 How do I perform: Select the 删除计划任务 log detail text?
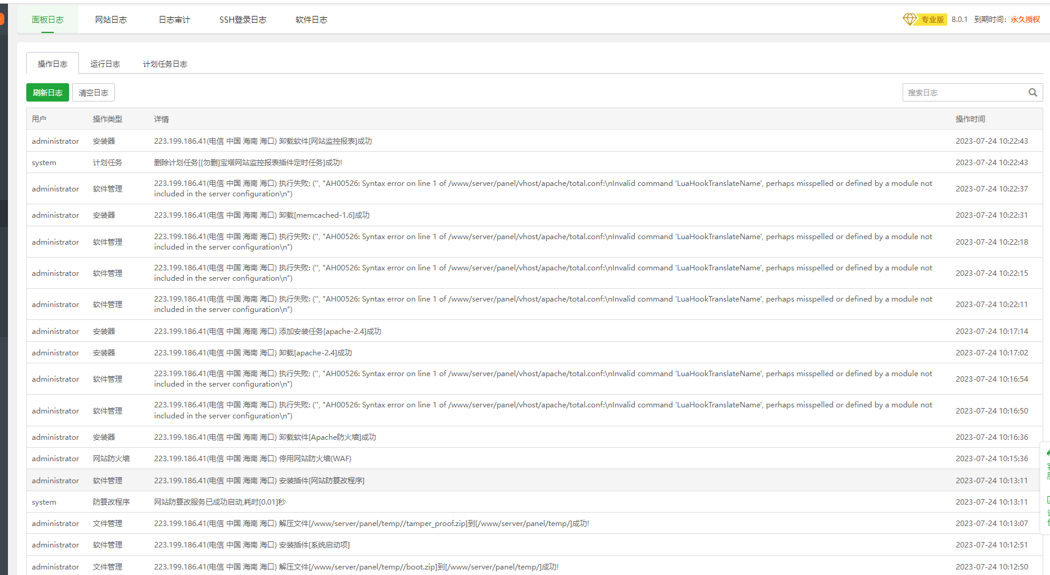(x=248, y=163)
